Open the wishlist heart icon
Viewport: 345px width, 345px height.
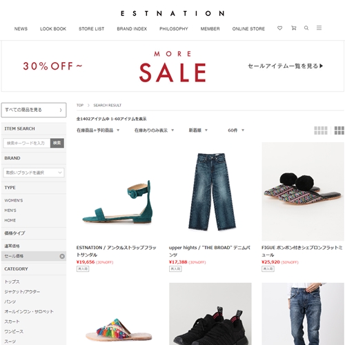(279, 28)
